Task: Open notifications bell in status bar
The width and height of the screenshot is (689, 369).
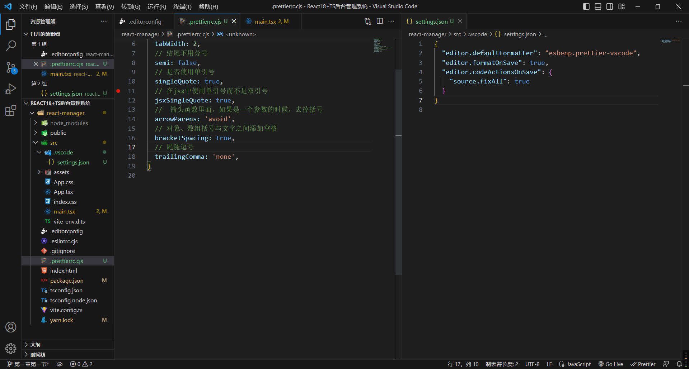Action: [x=679, y=364]
